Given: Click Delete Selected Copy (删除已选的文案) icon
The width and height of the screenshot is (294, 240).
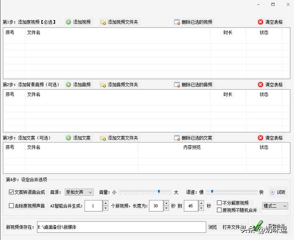Looking at the screenshot, I should coord(177,138).
